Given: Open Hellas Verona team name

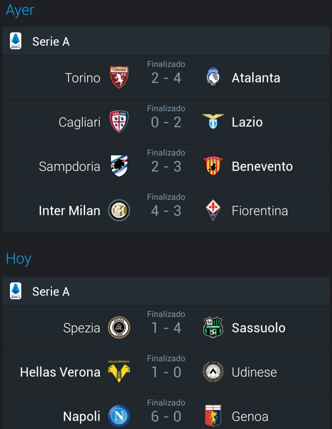Looking at the screenshot, I should (x=60, y=372).
